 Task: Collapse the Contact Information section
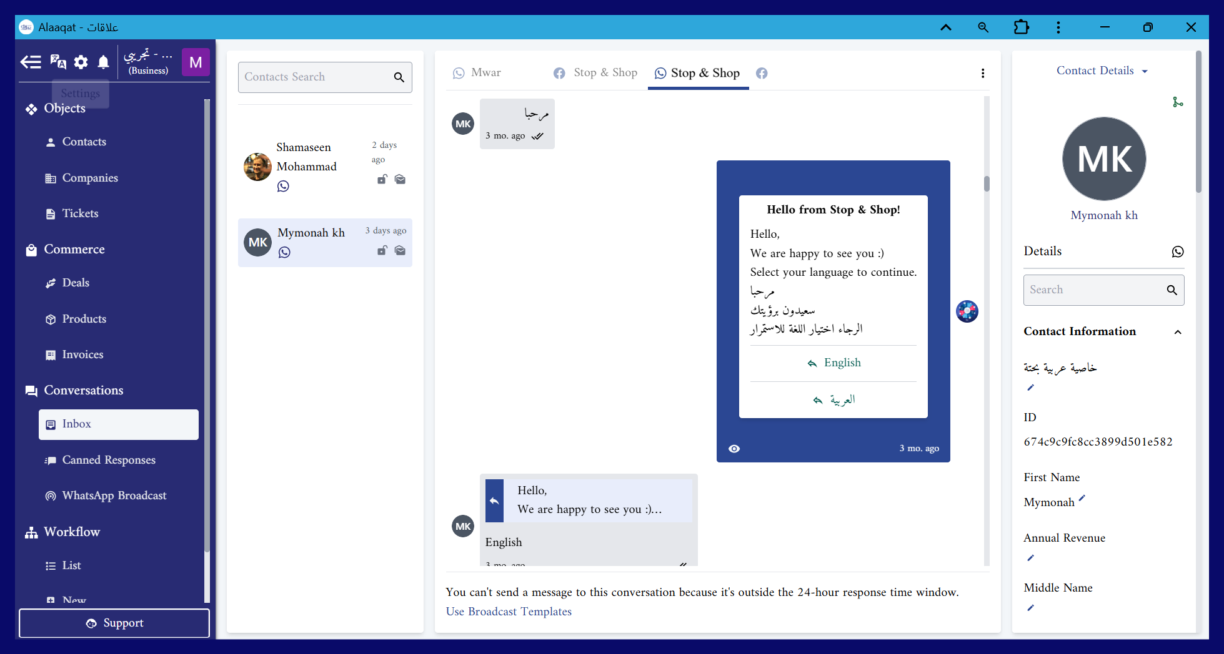click(x=1178, y=332)
